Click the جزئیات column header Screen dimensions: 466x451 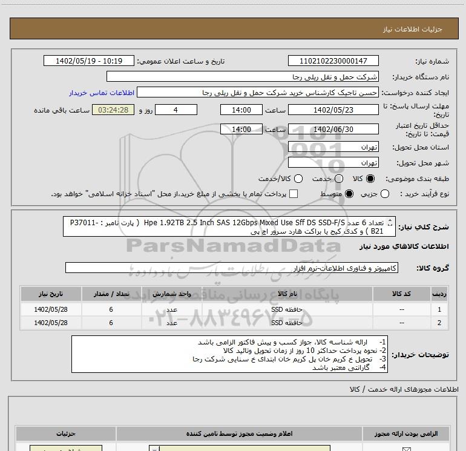tap(66, 434)
